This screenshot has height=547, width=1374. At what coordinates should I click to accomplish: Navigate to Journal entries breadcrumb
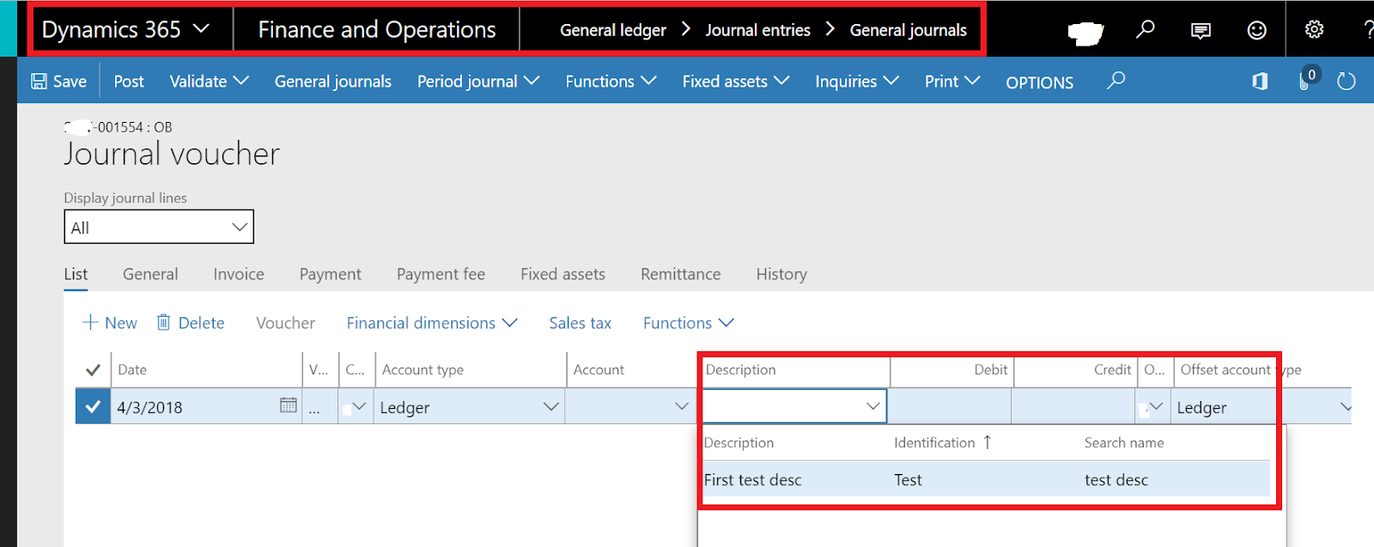[x=758, y=30]
